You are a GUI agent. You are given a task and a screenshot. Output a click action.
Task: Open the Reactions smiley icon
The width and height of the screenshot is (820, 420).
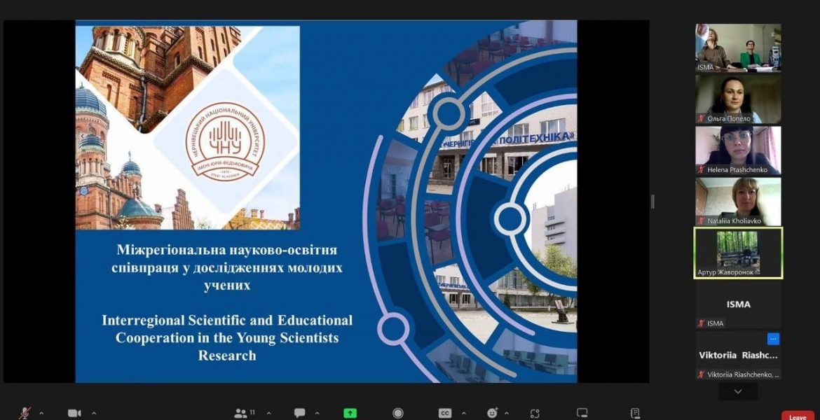click(492, 413)
